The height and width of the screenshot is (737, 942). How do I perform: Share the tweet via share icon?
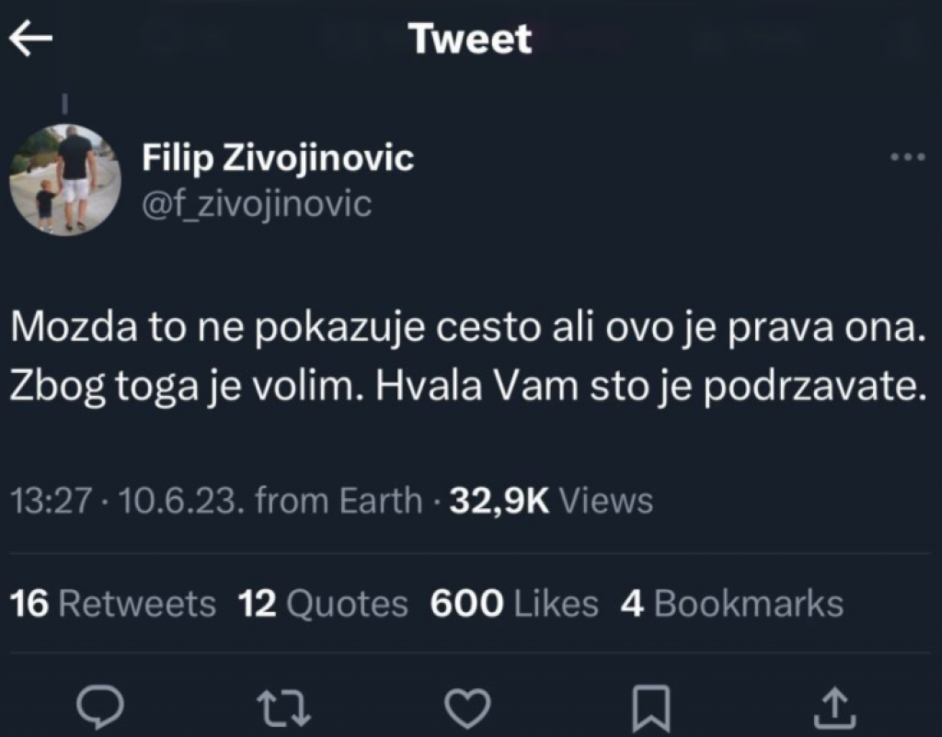(x=836, y=706)
